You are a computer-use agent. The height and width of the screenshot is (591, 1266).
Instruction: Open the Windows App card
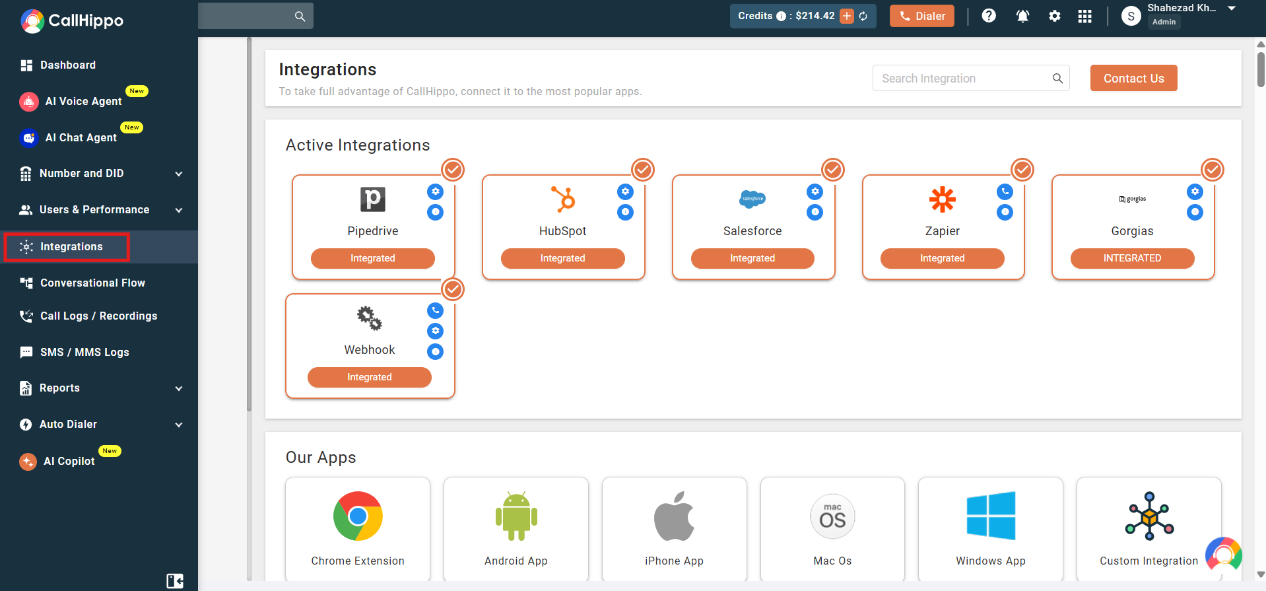991,529
